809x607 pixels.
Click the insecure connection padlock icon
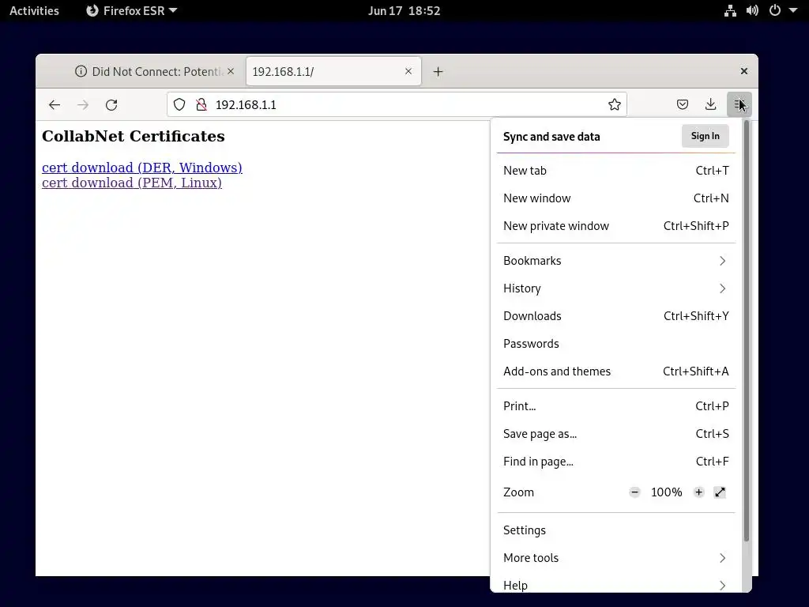coord(201,105)
